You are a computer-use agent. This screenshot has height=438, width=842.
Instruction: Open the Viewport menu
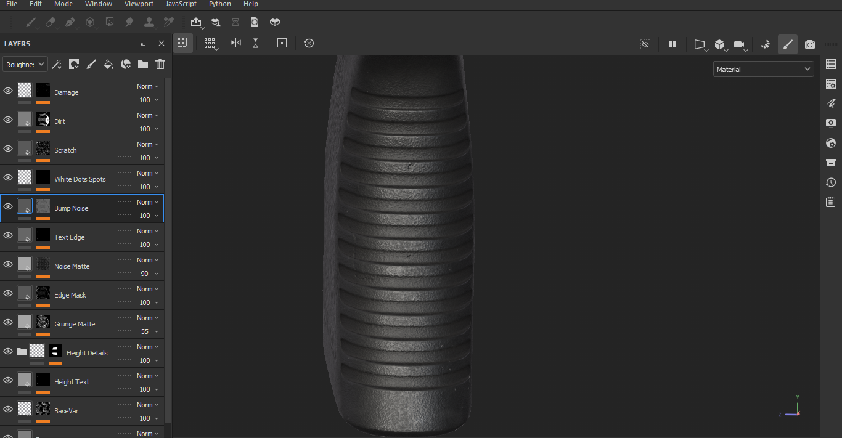(139, 4)
